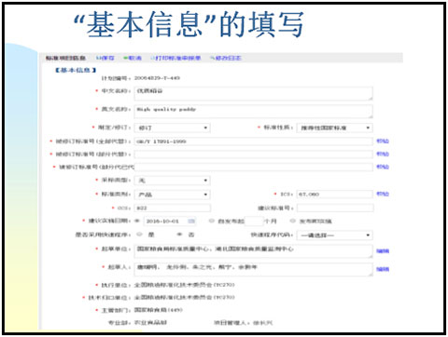Open the 快速程序代码 请选择 dropdown
The width and height of the screenshot is (448, 337).
coord(335,236)
